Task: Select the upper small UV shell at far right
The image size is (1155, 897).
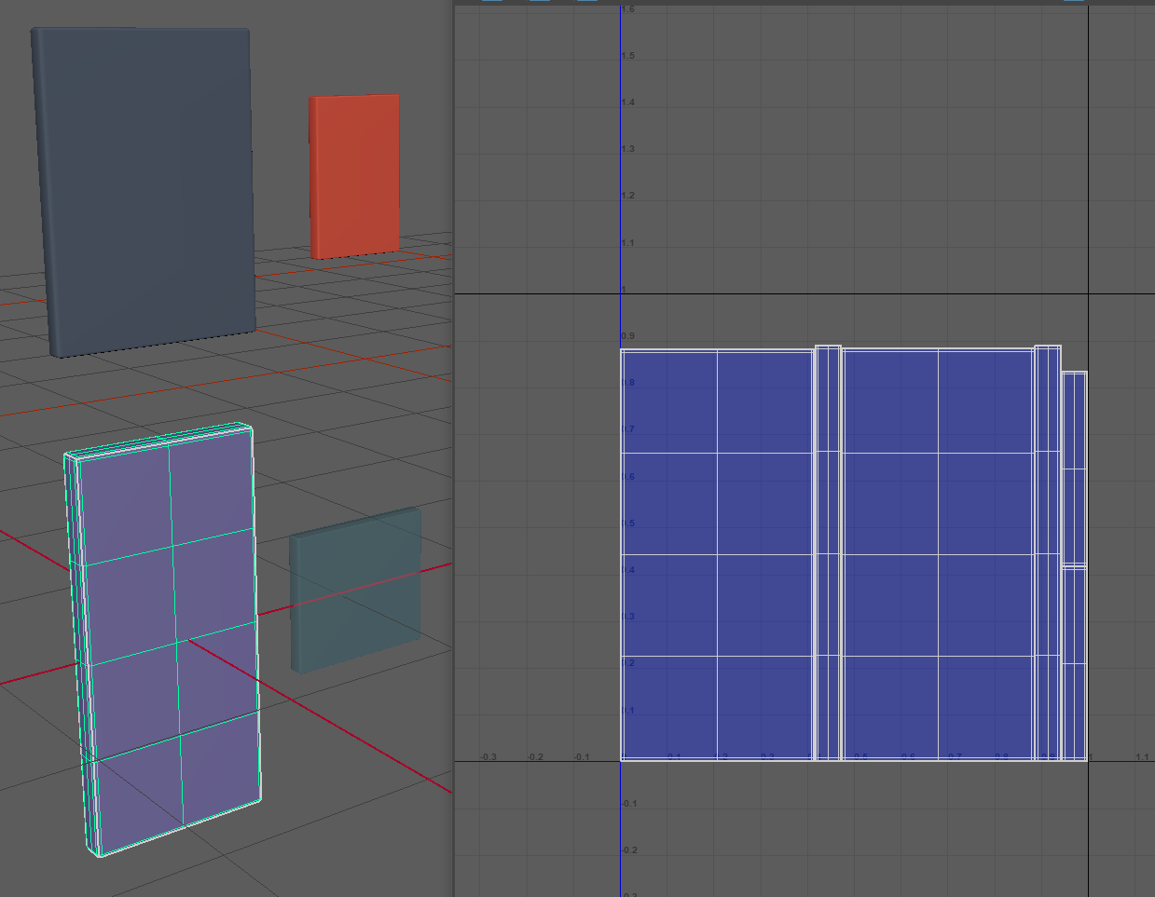Action: [x=1074, y=466]
